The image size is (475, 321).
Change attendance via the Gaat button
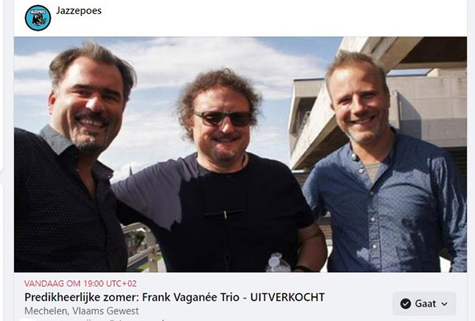click(x=424, y=303)
